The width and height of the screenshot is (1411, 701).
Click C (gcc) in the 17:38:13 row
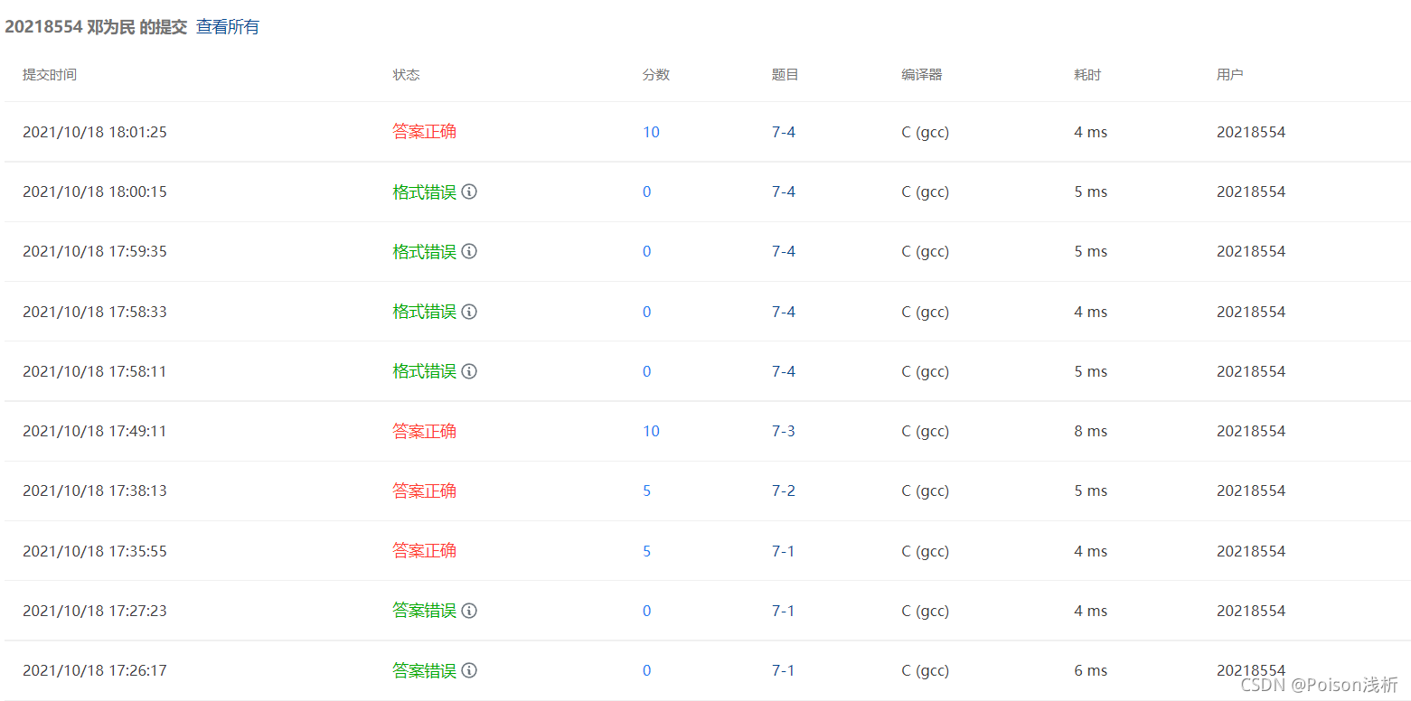[926, 491]
